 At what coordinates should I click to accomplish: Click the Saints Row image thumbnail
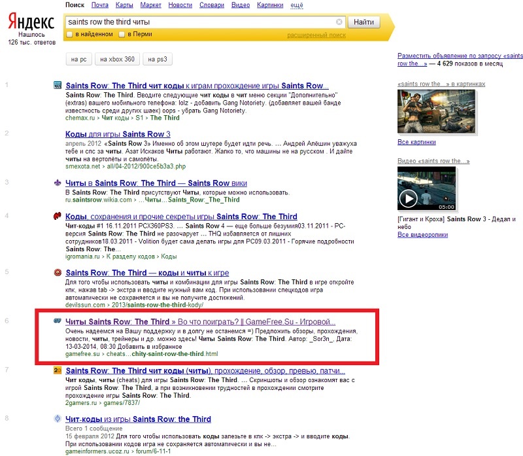pos(436,111)
